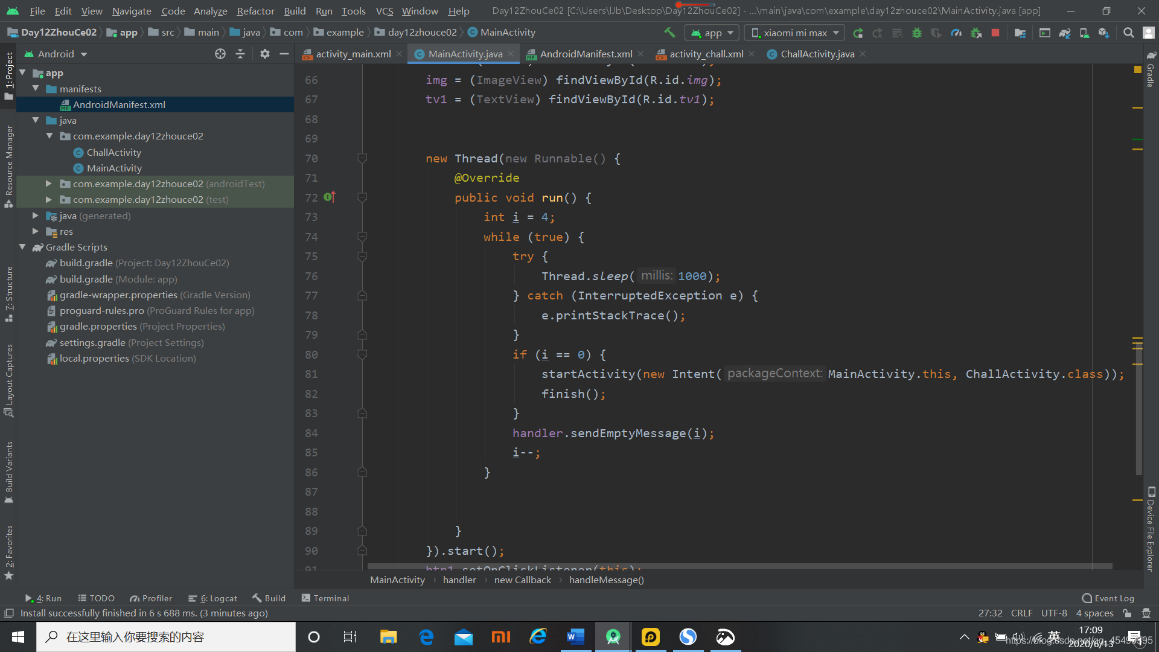This screenshot has height=652, width=1159.
Task: Click Collapse All icon in project panel
Action: [x=240, y=54]
